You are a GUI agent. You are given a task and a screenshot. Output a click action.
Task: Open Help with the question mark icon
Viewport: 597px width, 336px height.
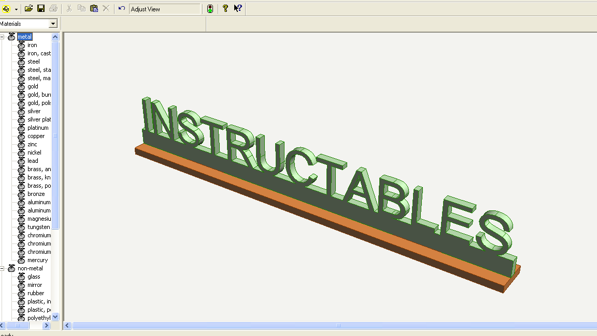(x=225, y=8)
